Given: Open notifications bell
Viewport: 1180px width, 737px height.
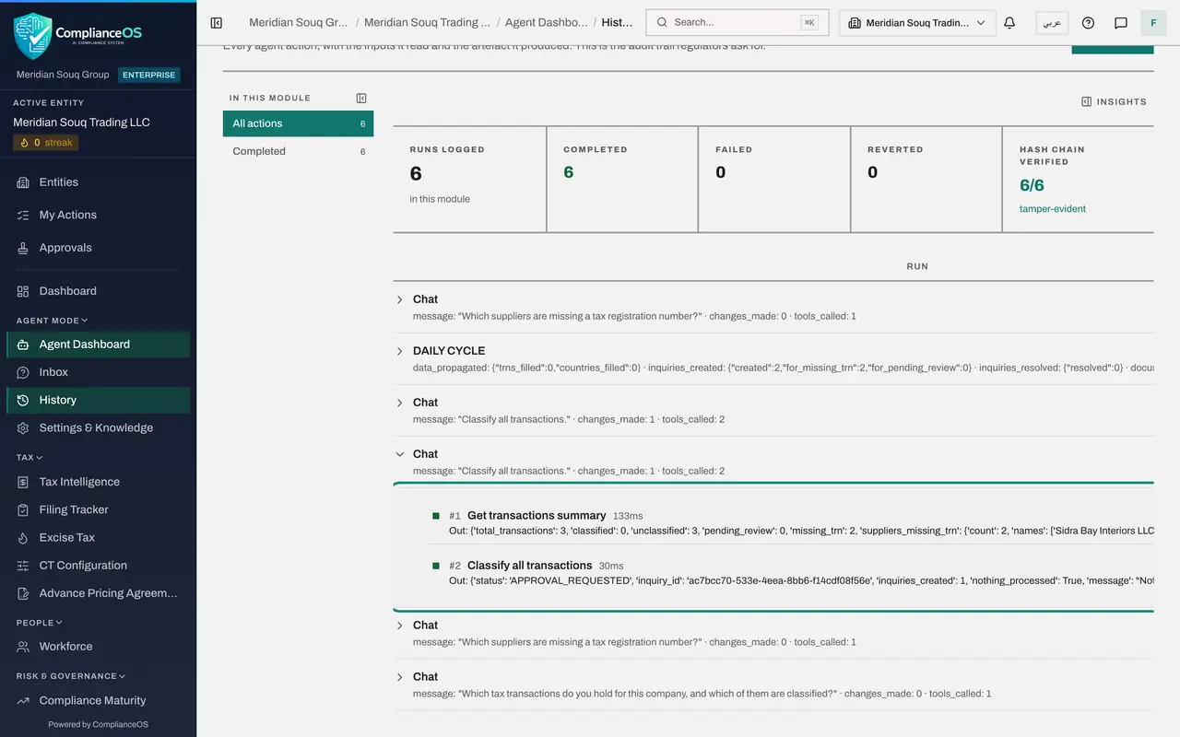Looking at the screenshot, I should coord(1009,23).
